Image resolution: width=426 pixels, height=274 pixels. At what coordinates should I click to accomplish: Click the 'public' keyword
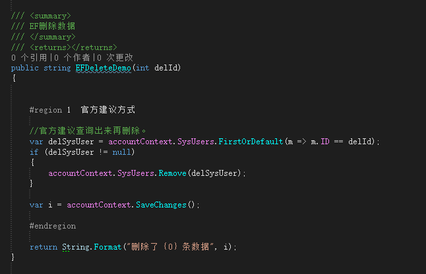point(25,68)
